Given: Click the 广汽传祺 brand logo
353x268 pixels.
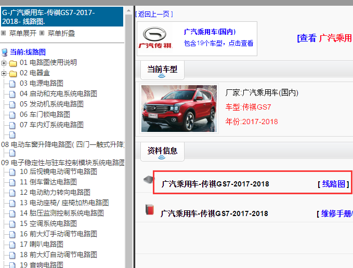Looking at the screenshot, I should tap(155, 37).
